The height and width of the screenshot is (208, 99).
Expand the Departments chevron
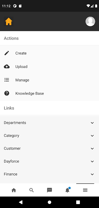(x=92, y=123)
